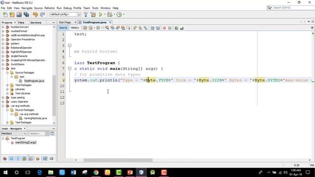The width and height of the screenshot is (315, 177).
Task: Click the light bulb hint icon on line 9
Action: pyautogui.click(x=63, y=80)
